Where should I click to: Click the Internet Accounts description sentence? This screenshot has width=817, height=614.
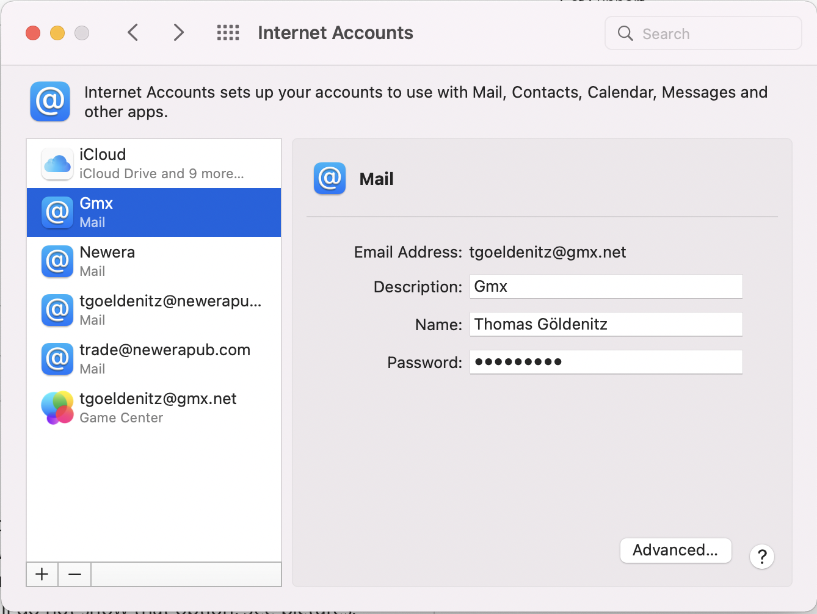tap(426, 102)
